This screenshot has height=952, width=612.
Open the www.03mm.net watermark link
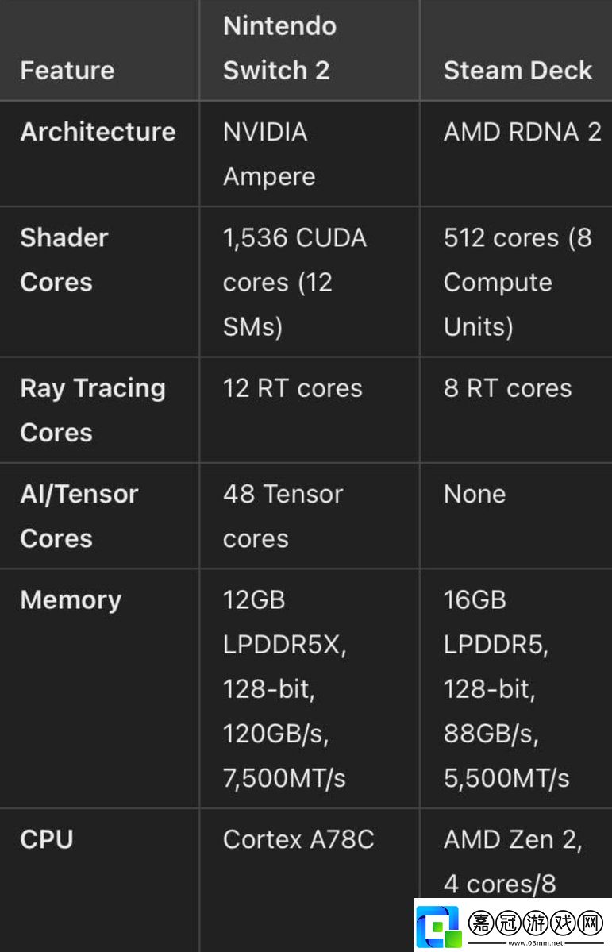tap(536, 943)
